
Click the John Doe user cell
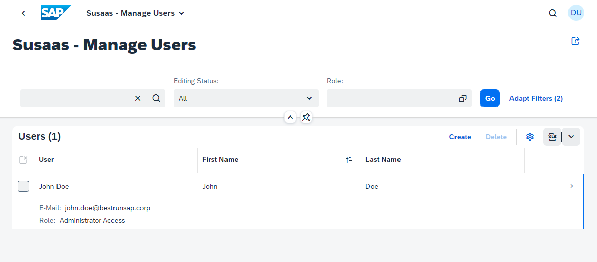pos(53,187)
